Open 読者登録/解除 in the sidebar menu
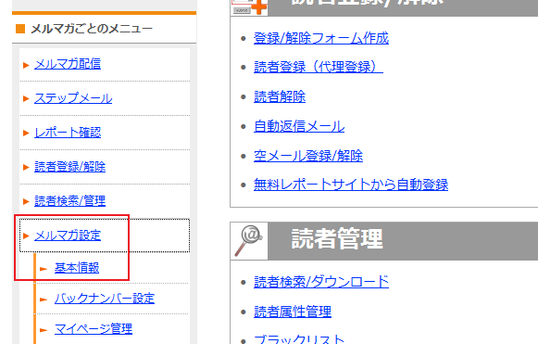 (70, 167)
